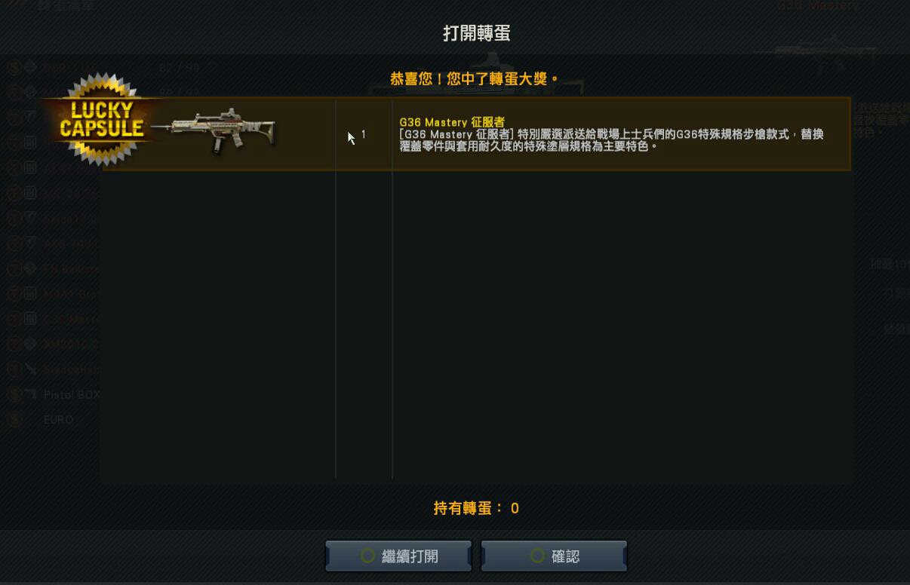Click the prize quantity cell showing 1

click(364, 134)
